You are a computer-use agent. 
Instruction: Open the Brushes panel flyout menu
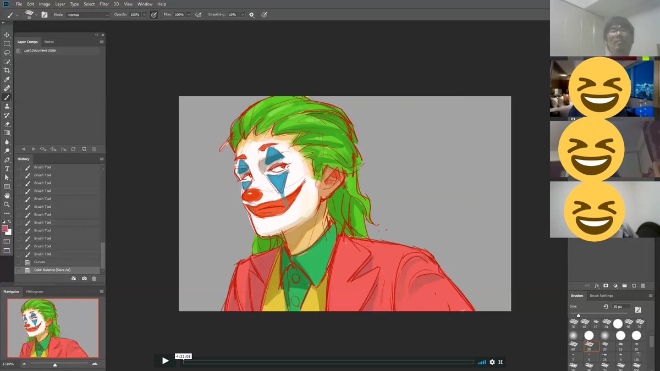click(x=651, y=296)
